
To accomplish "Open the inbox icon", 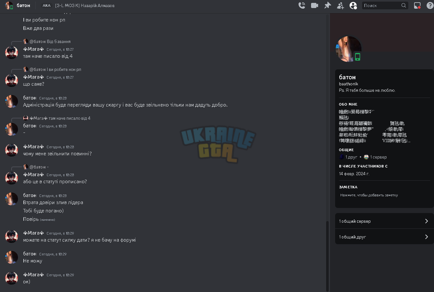I will [x=417, y=5].
